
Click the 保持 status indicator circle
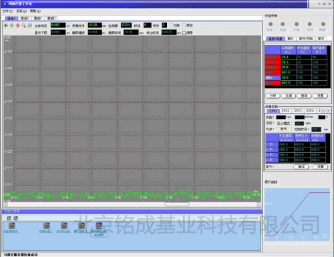coord(309,24)
